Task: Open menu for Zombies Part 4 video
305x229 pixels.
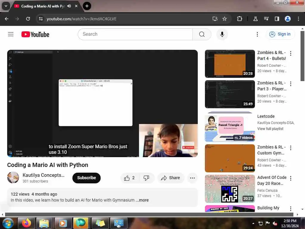Action: click(291, 53)
